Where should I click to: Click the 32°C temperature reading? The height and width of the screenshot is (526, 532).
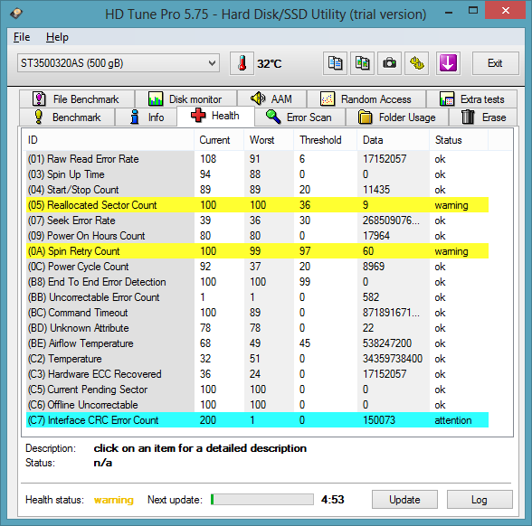[270, 63]
